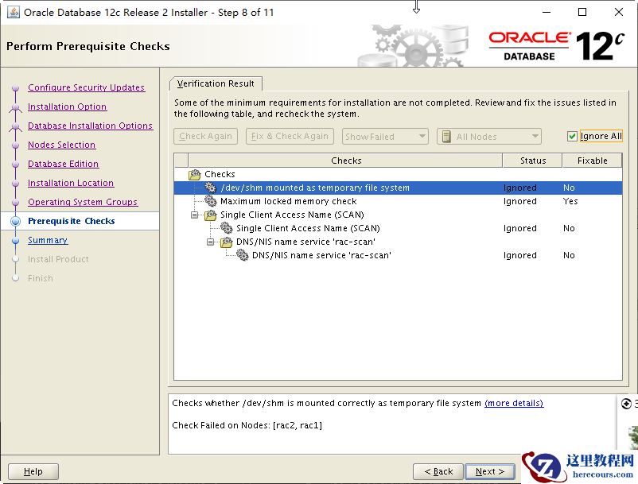Click Ignored status of /dev/shm row
The width and height of the screenshot is (638, 484).
520,188
